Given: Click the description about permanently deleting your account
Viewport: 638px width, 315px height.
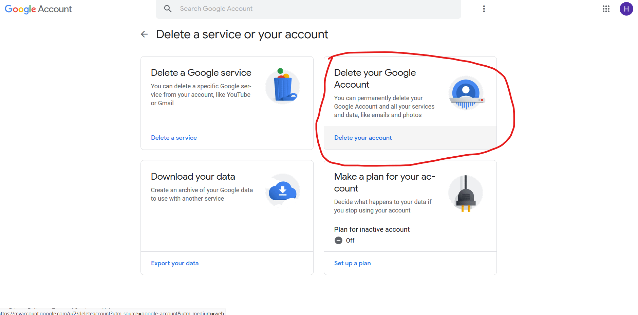Looking at the screenshot, I should click(384, 107).
